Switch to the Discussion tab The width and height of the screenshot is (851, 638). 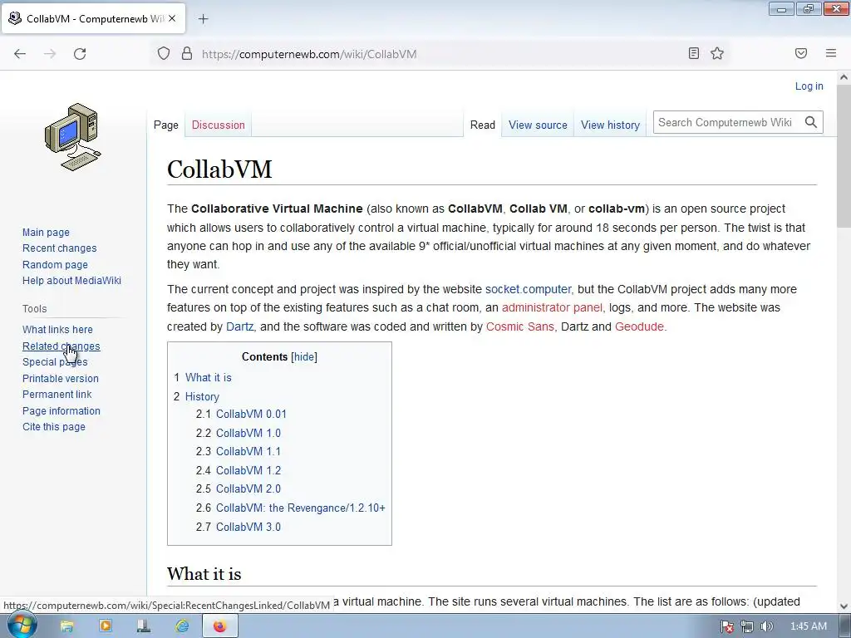point(219,125)
